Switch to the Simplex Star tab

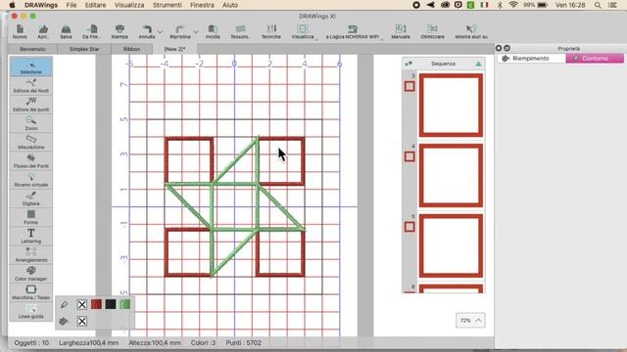(84, 49)
